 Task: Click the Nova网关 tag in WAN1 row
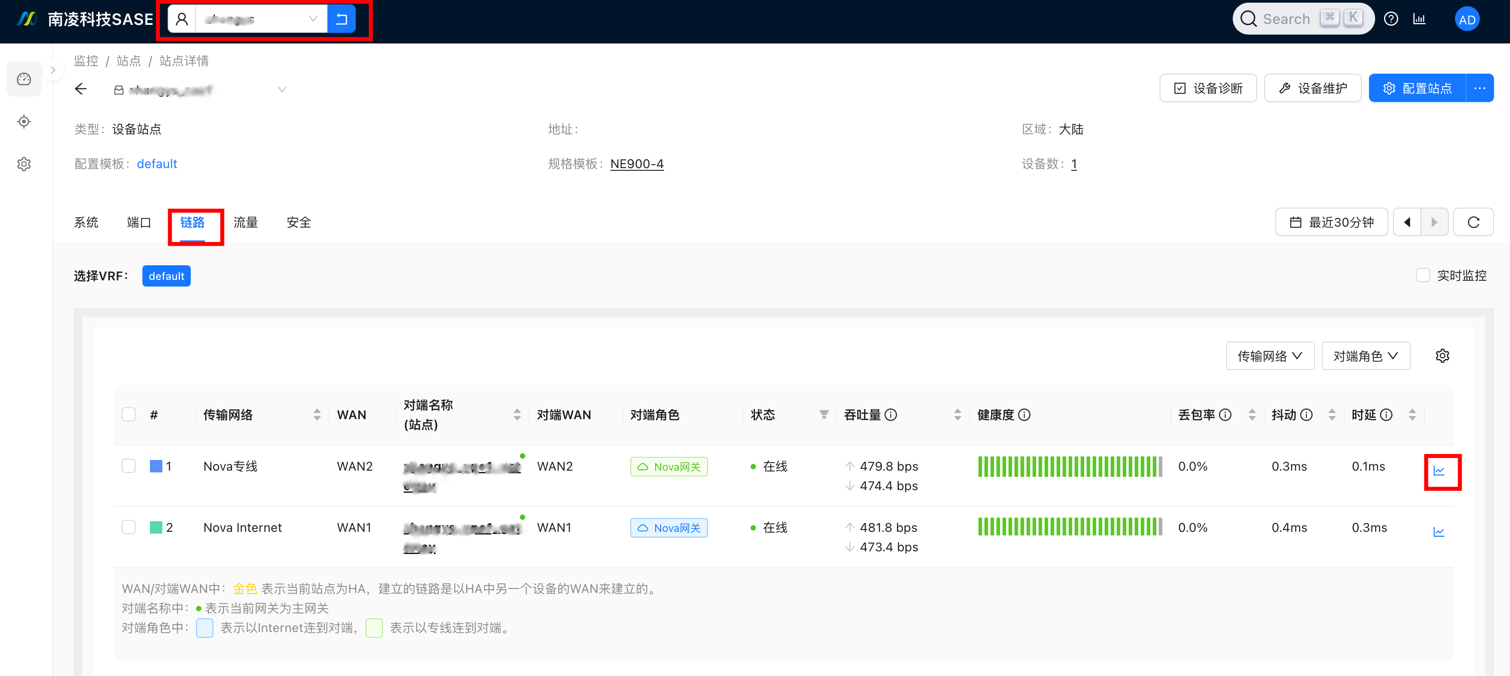tap(669, 528)
